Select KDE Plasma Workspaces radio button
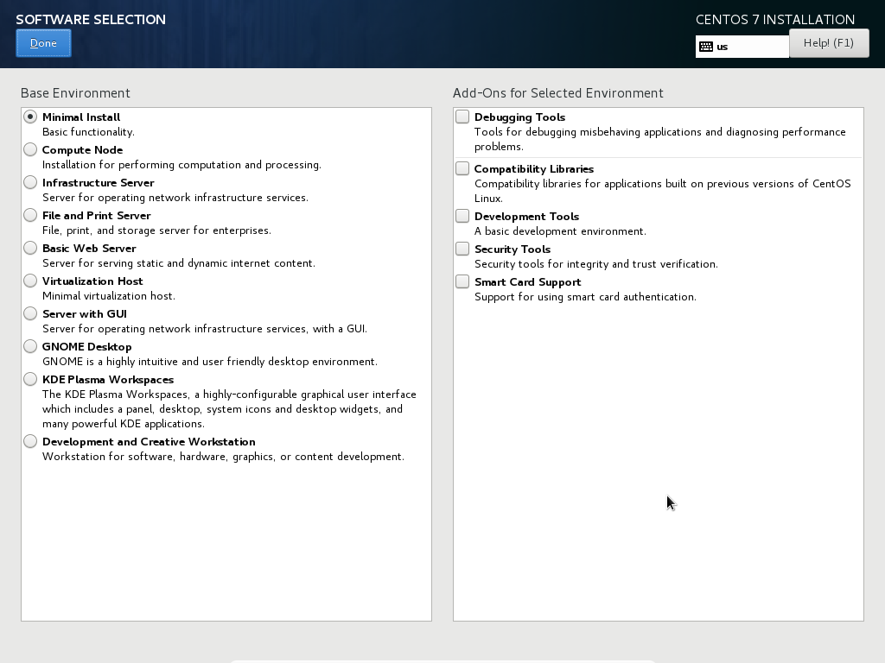 click(x=30, y=379)
